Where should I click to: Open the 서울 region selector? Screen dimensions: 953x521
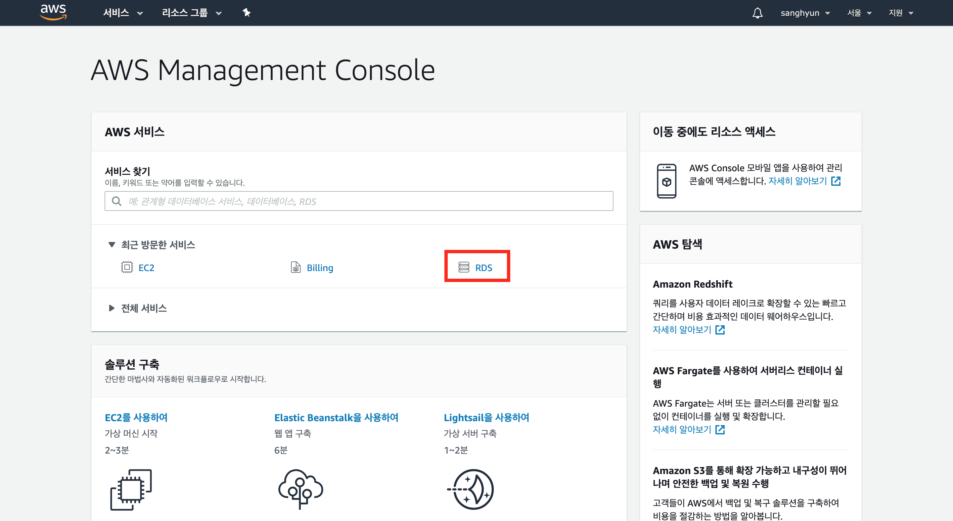tap(859, 13)
